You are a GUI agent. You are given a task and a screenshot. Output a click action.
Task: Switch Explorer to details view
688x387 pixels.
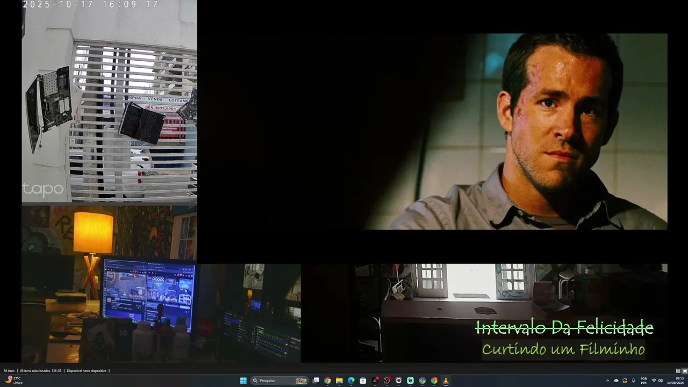[x=678, y=371]
